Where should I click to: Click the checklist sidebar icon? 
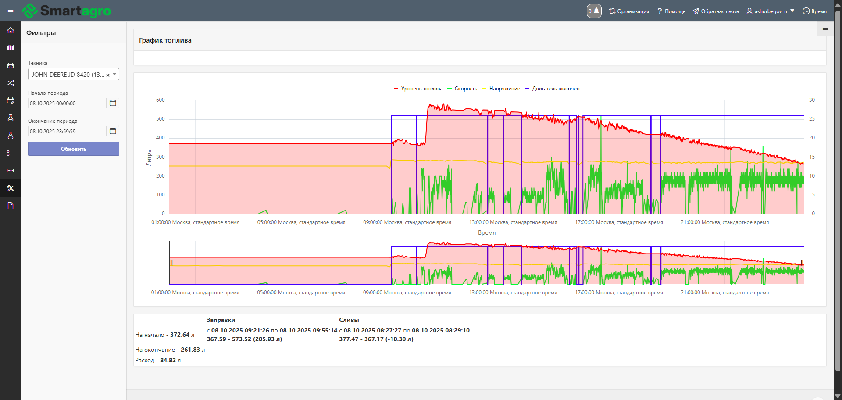tap(11, 153)
